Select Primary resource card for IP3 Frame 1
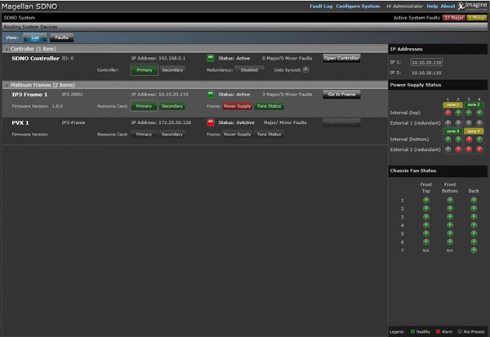This screenshot has height=337, width=490. click(x=144, y=106)
